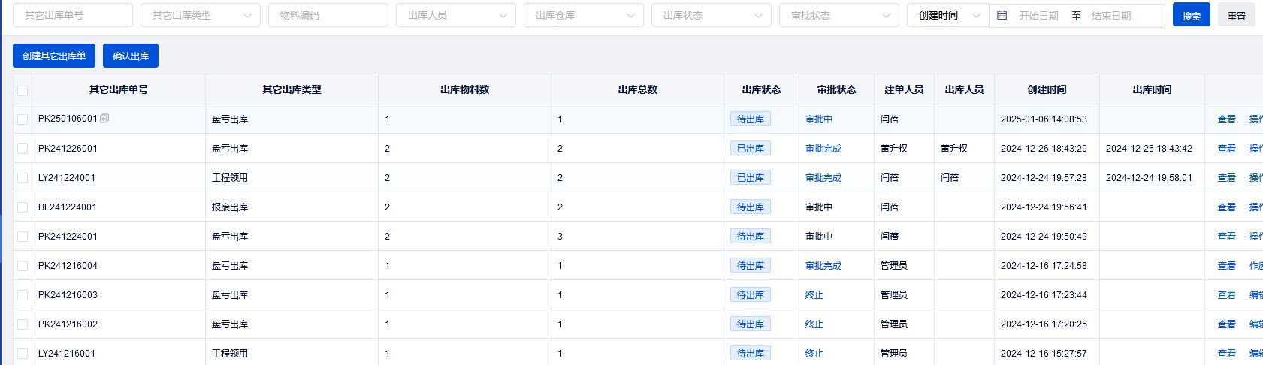The width and height of the screenshot is (1263, 365).
Task: Expand the 出库仓库 dropdown
Action: pyautogui.click(x=583, y=15)
